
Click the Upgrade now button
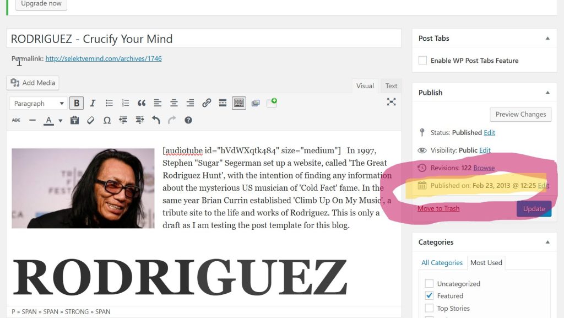pyautogui.click(x=41, y=4)
